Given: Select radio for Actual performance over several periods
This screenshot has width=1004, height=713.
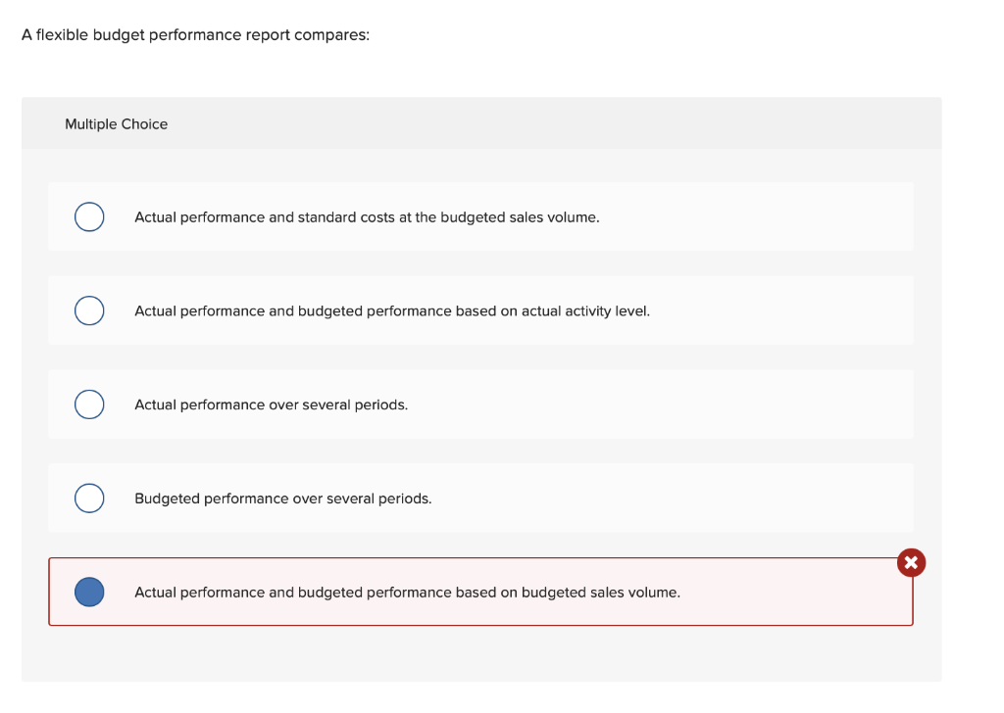Looking at the screenshot, I should click(x=89, y=404).
